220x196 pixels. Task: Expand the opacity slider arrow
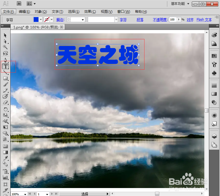point(179,19)
